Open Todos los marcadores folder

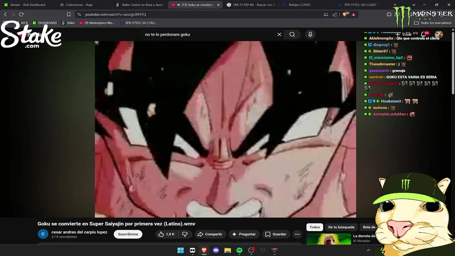point(433,23)
